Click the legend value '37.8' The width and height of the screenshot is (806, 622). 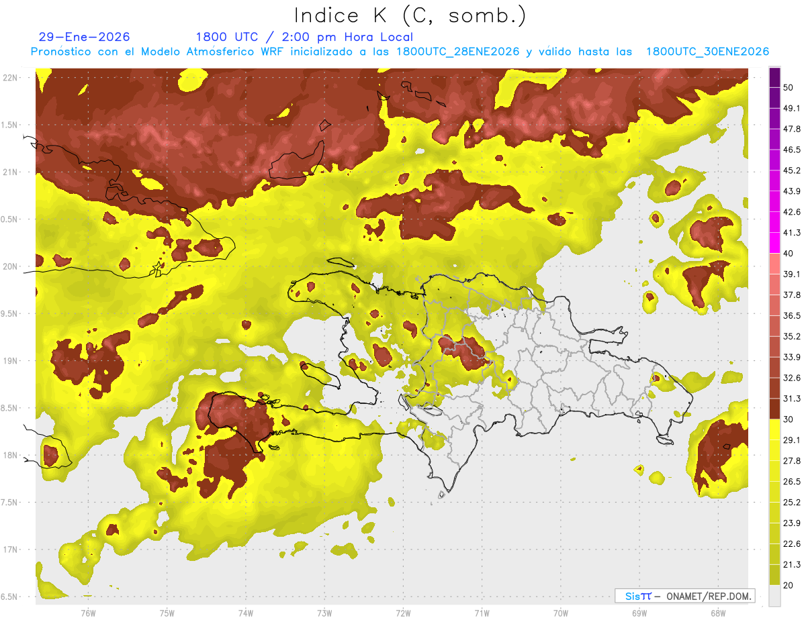coord(792,295)
